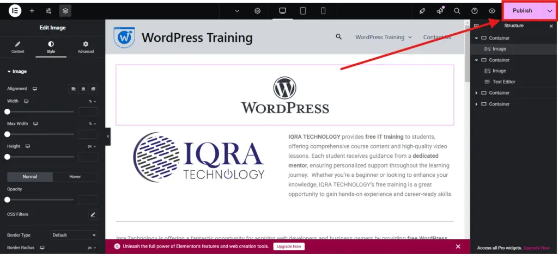Click the Opacity value input field

click(88, 200)
